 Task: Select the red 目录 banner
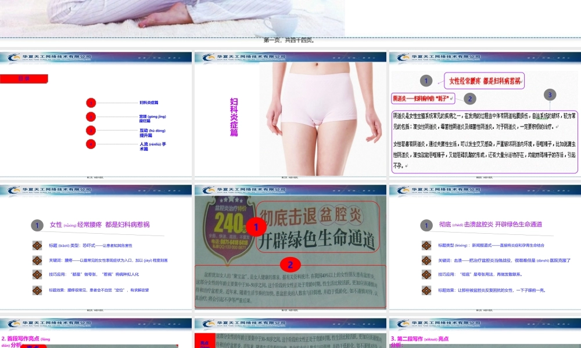tap(24, 78)
